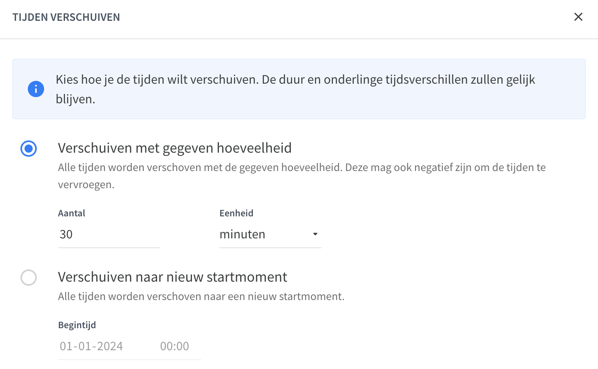Image resolution: width=598 pixels, height=369 pixels.
Task: Click the 'Verschuiven met gegeven hoeveelheid' heading
Action: (175, 148)
